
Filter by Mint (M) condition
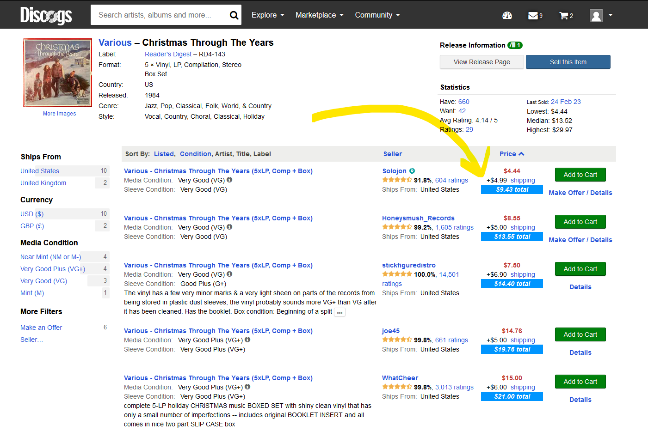coord(32,293)
